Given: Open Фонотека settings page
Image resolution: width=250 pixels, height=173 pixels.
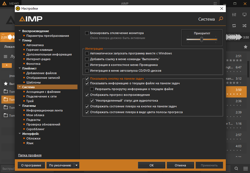Looking at the screenshot, I should pos(33,64).
